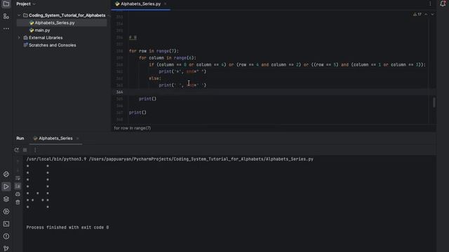The image size is (449, 252).
Task: Toggle soft-wrap in the console
Action: tap(18, 178)
